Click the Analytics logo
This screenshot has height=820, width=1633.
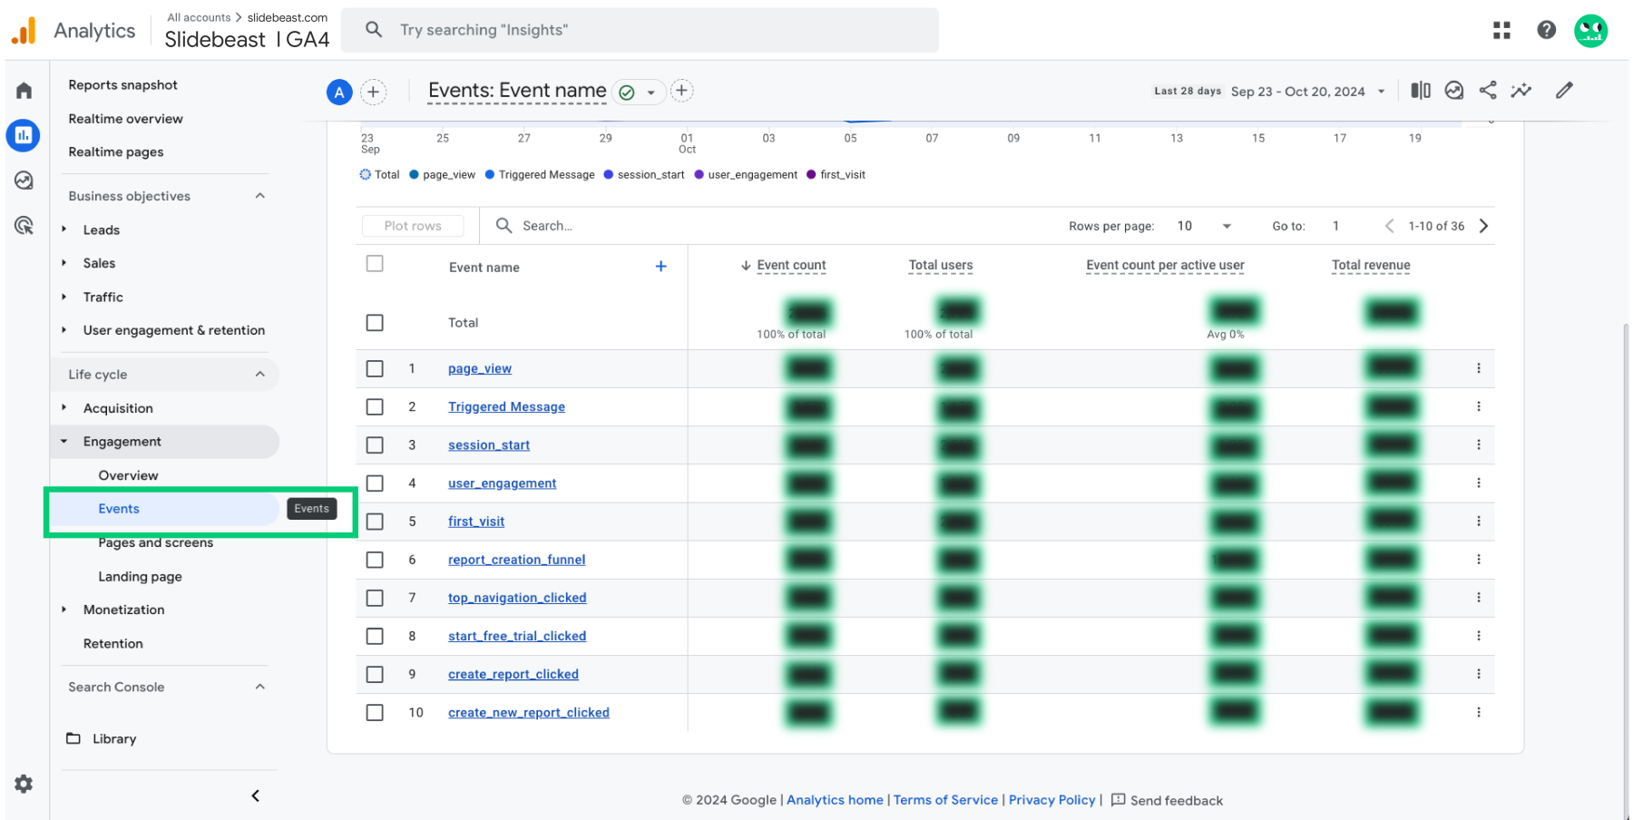click(73, 30)
